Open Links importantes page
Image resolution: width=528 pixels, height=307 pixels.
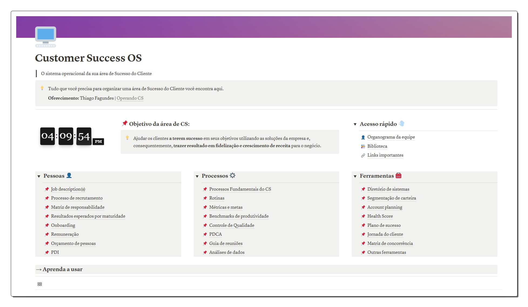tap(385, 155)
